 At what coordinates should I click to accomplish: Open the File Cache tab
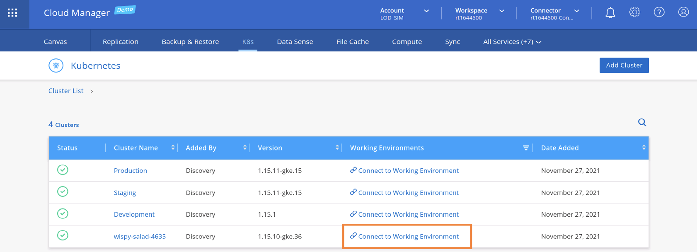point(353,42)
